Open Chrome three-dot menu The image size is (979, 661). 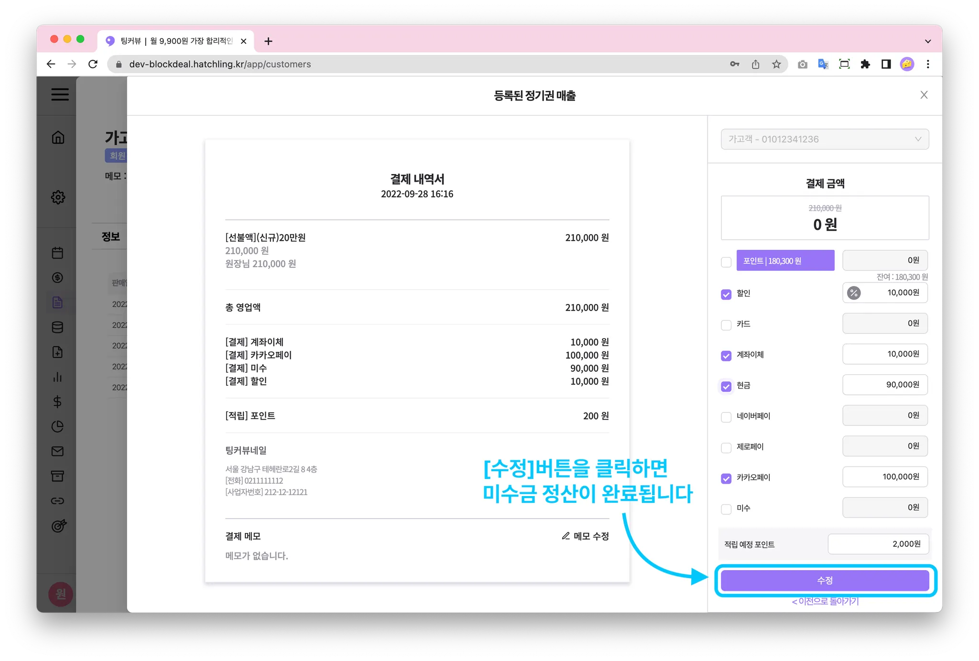[x=927, y=64]
